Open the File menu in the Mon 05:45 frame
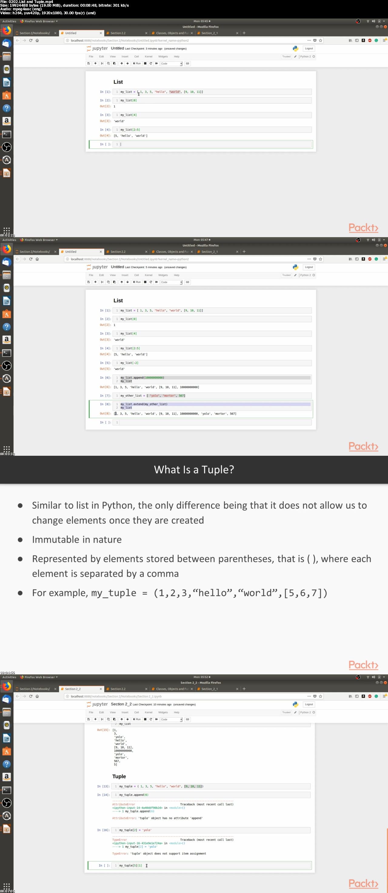This screenshot has height=893, width=388. point(91,56)
